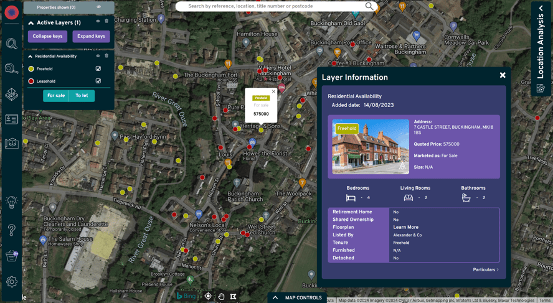Centre map on my location
553x303 pixels.
click(208, 296)
